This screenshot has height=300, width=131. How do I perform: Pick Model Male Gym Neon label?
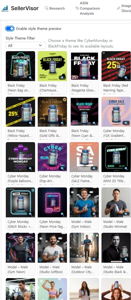click(x=18, y=269)
